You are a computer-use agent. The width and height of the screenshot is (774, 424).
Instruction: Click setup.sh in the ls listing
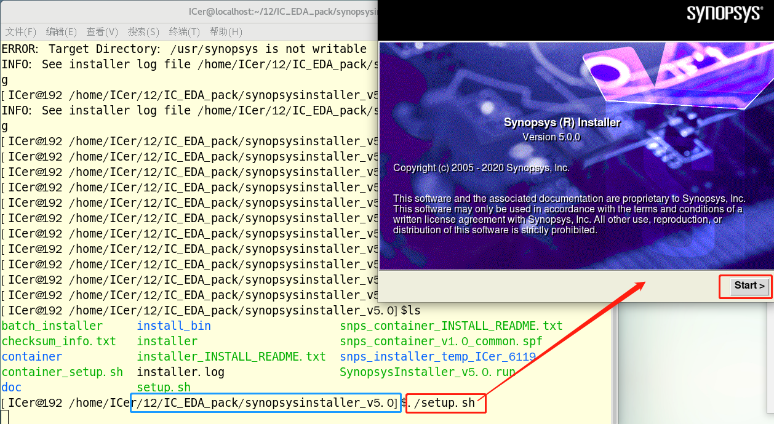click(164, 387)
